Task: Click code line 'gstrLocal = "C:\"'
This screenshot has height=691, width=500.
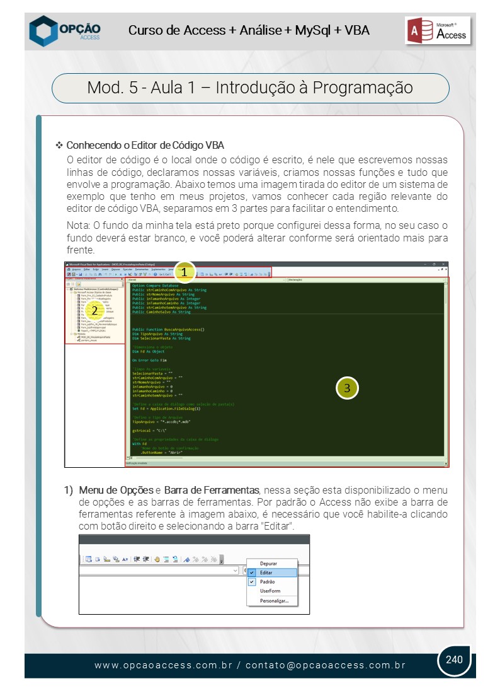Action: point(149,431)
